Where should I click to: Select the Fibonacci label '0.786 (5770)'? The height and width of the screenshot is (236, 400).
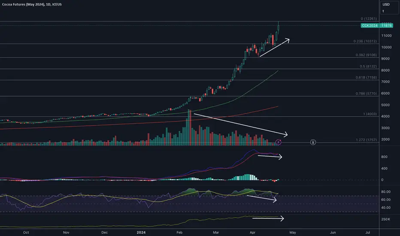click(366, 94)
